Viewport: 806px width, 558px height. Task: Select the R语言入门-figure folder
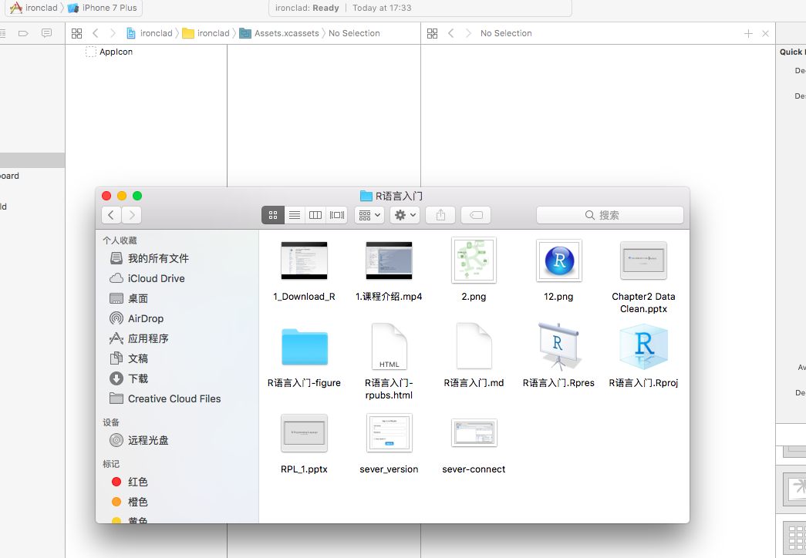tap(305, 347)
